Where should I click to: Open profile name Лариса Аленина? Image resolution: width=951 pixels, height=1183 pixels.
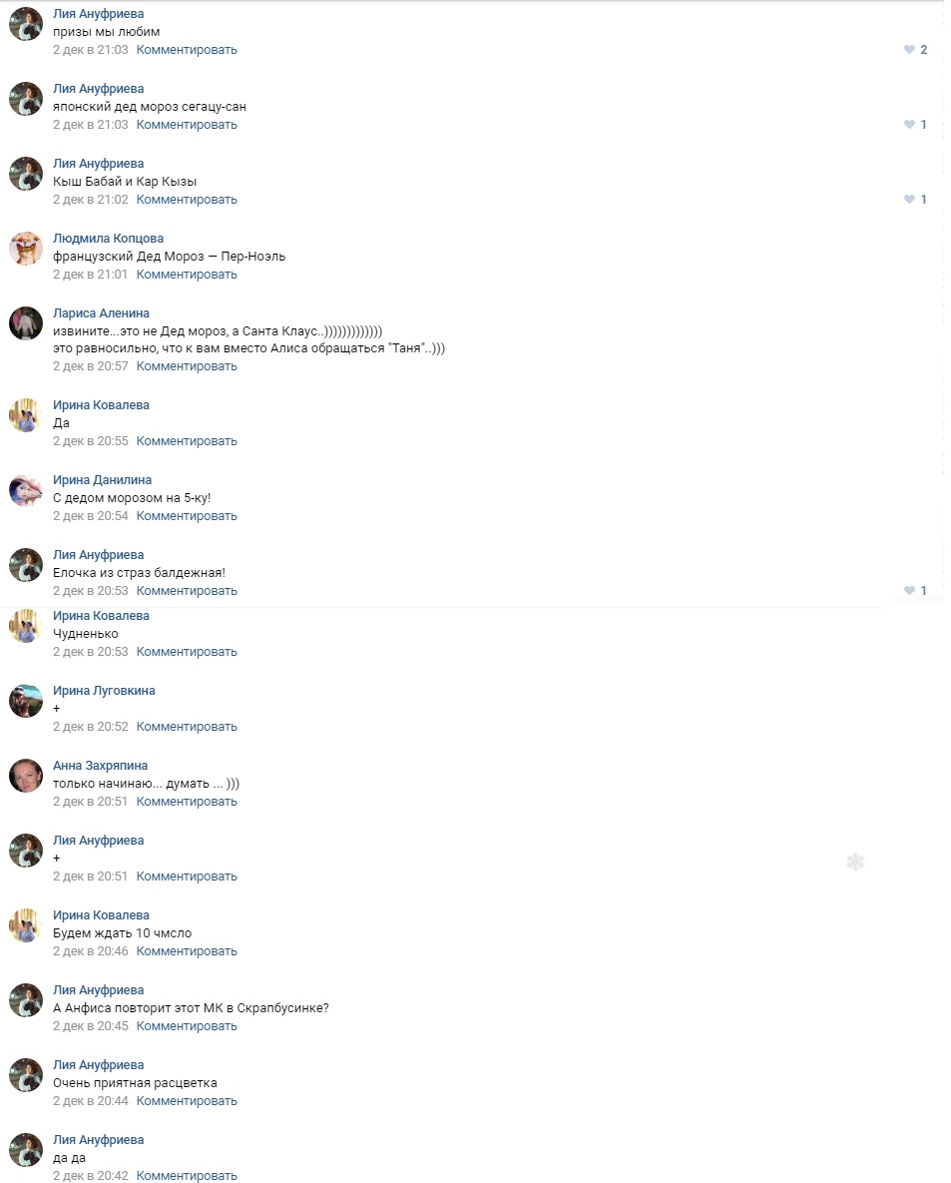(101, 313)
